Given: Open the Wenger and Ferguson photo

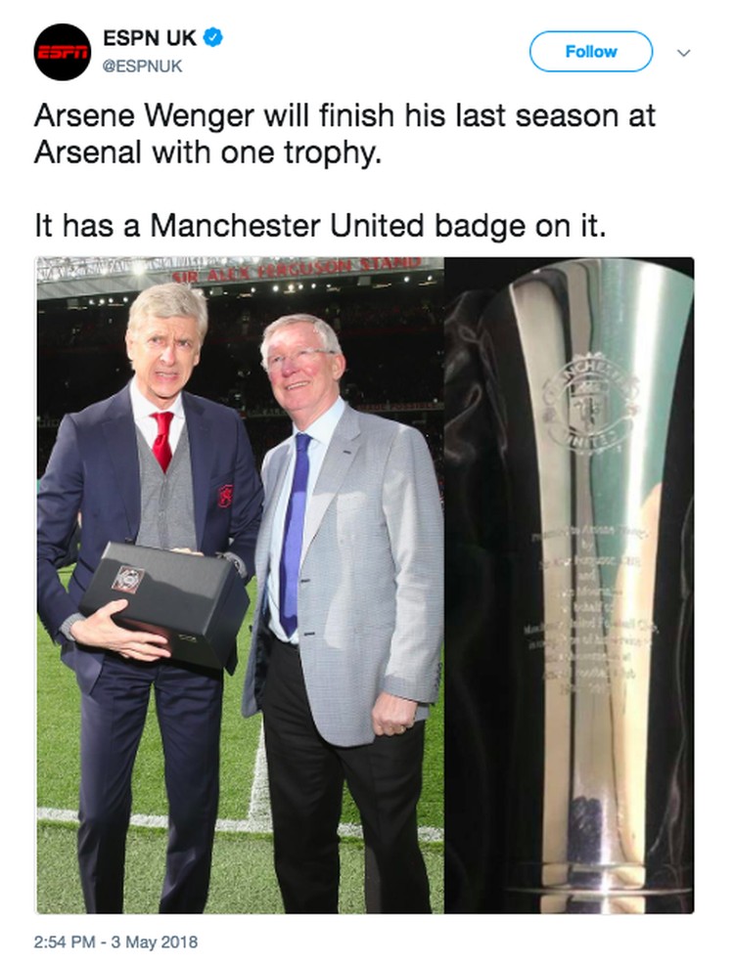Looking at the screenshot, I should (240, 585).
